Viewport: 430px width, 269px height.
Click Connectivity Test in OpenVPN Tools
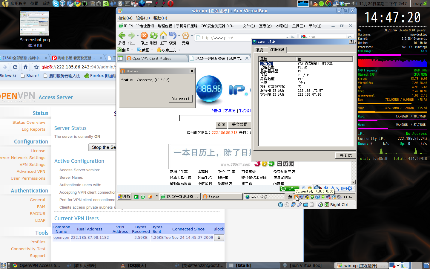28,249
